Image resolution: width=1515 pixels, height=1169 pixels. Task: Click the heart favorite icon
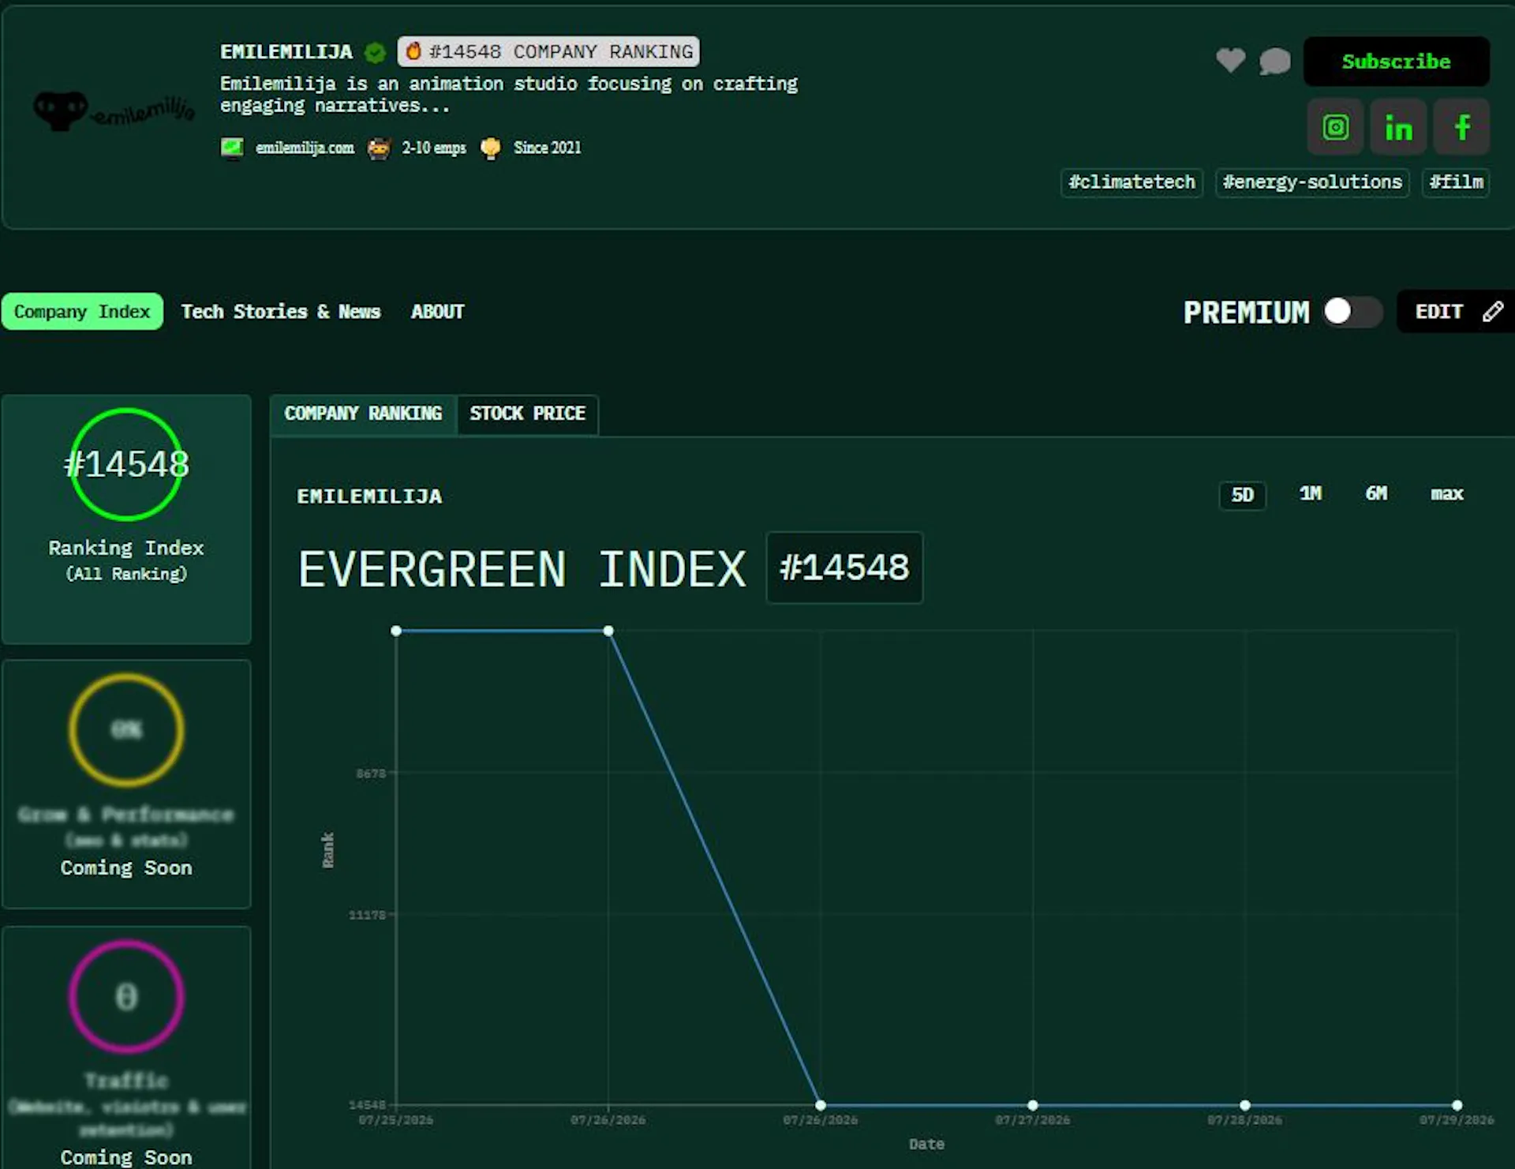point(1230,61)
